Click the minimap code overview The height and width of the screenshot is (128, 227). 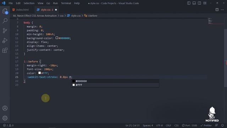(210, 21)
